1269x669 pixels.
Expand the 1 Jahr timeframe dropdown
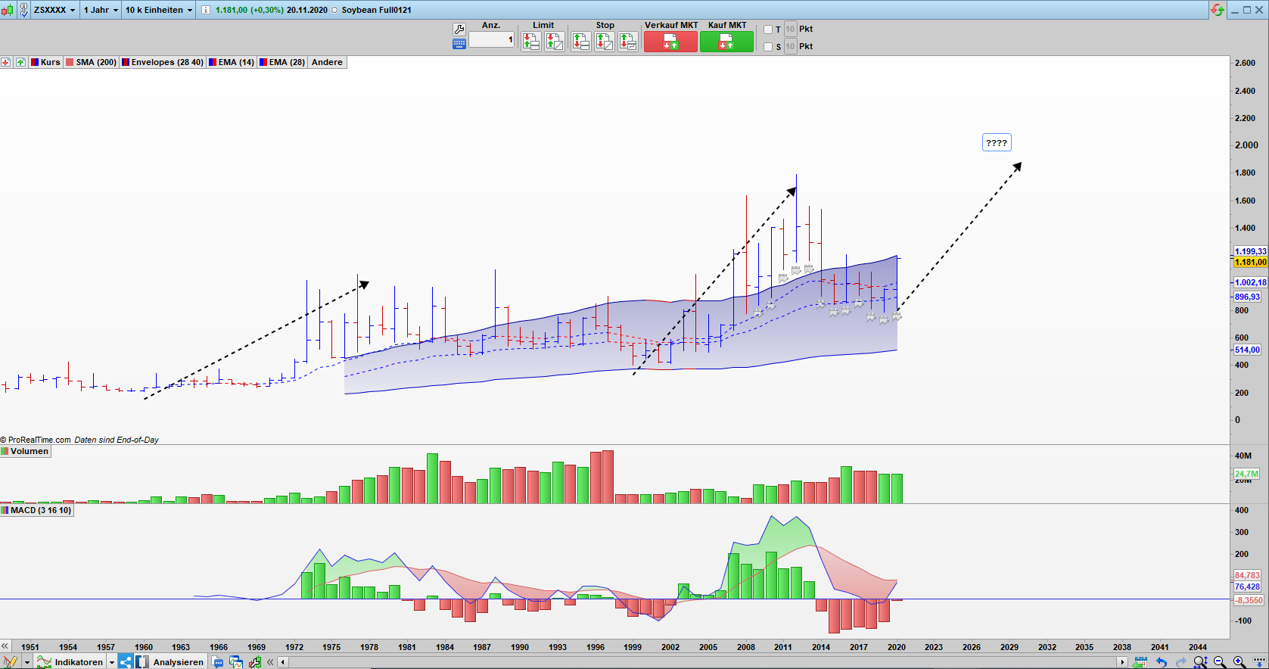click(x=101, y=10)
